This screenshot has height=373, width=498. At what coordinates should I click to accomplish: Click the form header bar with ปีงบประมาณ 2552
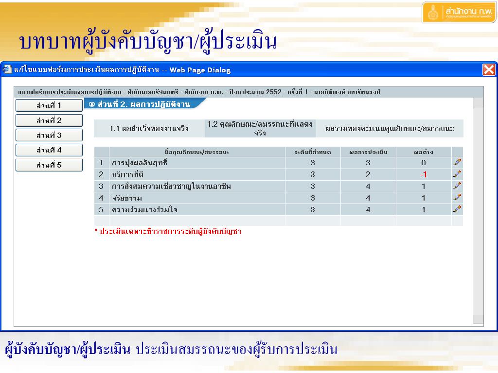[x=249, y=92]
